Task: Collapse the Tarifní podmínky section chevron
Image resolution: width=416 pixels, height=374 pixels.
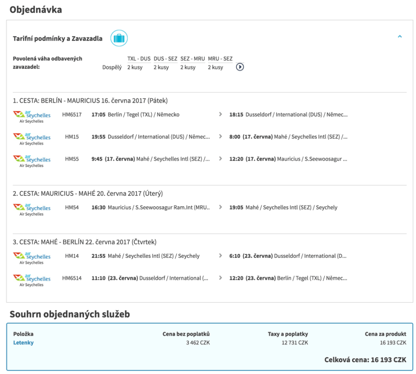Action: [x=399, y=37]
